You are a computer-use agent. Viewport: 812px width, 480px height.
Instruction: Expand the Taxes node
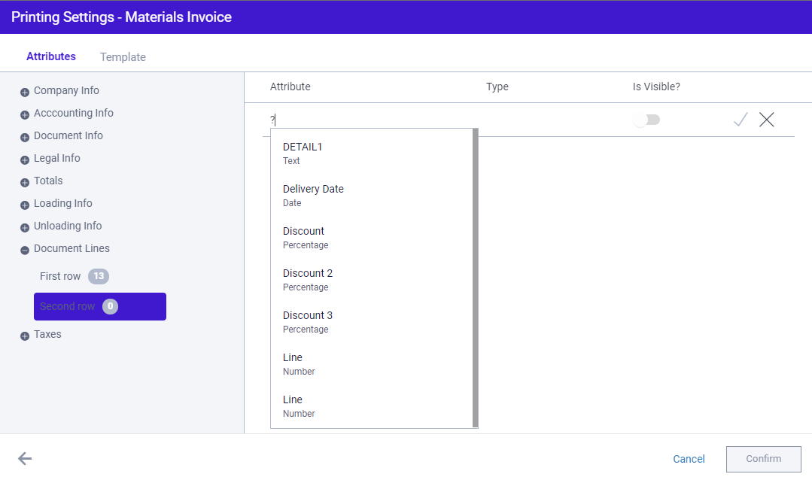[x=24, y=336]
